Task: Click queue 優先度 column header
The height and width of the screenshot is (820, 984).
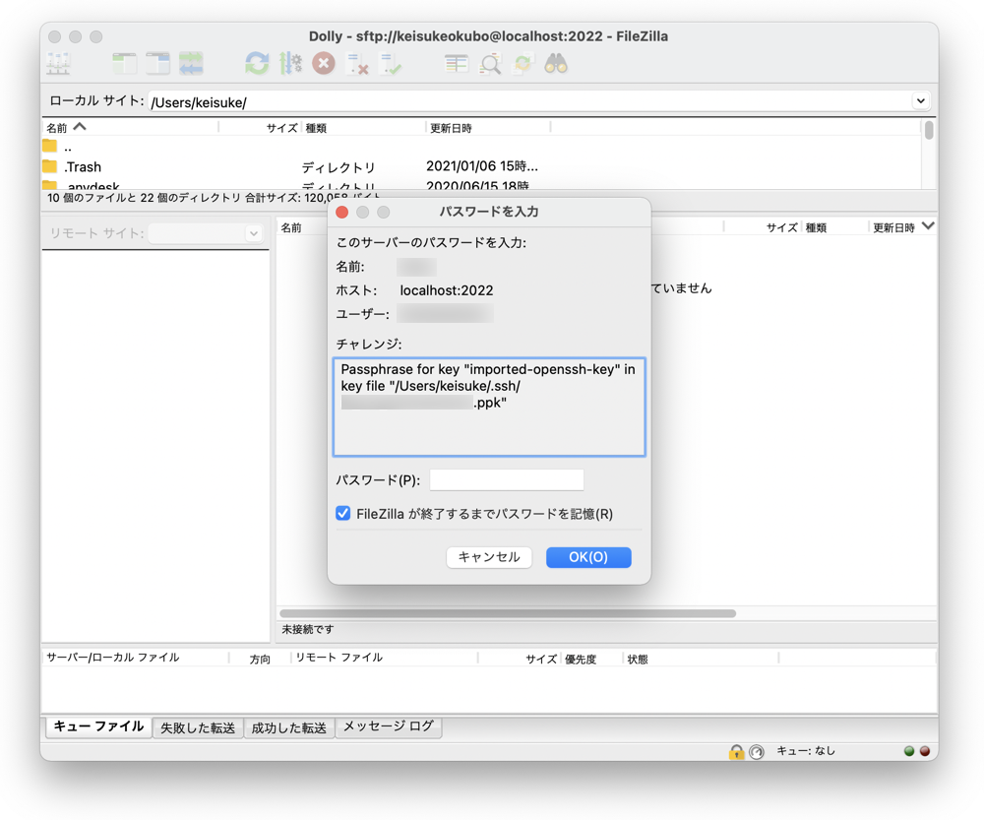Action: pos(591,659)
